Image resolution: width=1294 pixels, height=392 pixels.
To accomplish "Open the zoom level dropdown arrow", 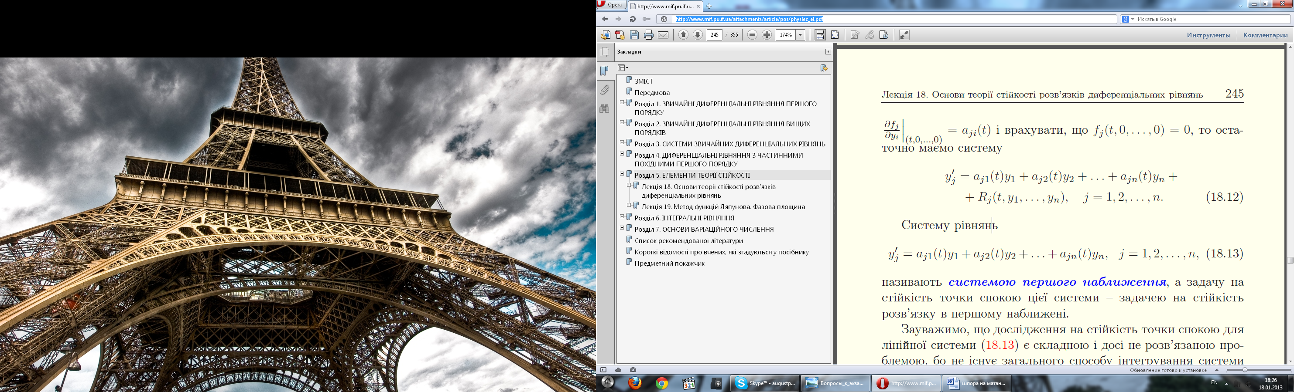I will pyautogui.click(x=801, y=34).
